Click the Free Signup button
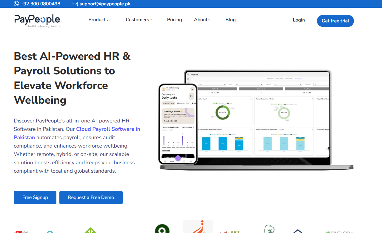382x233 pixels. (35, 197)
